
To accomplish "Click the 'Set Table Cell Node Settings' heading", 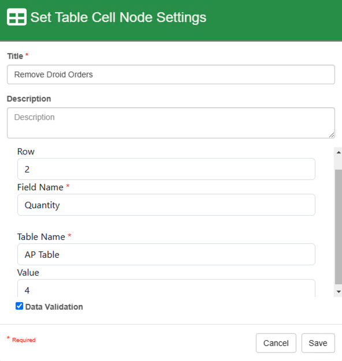I will (x=118, y=17).
